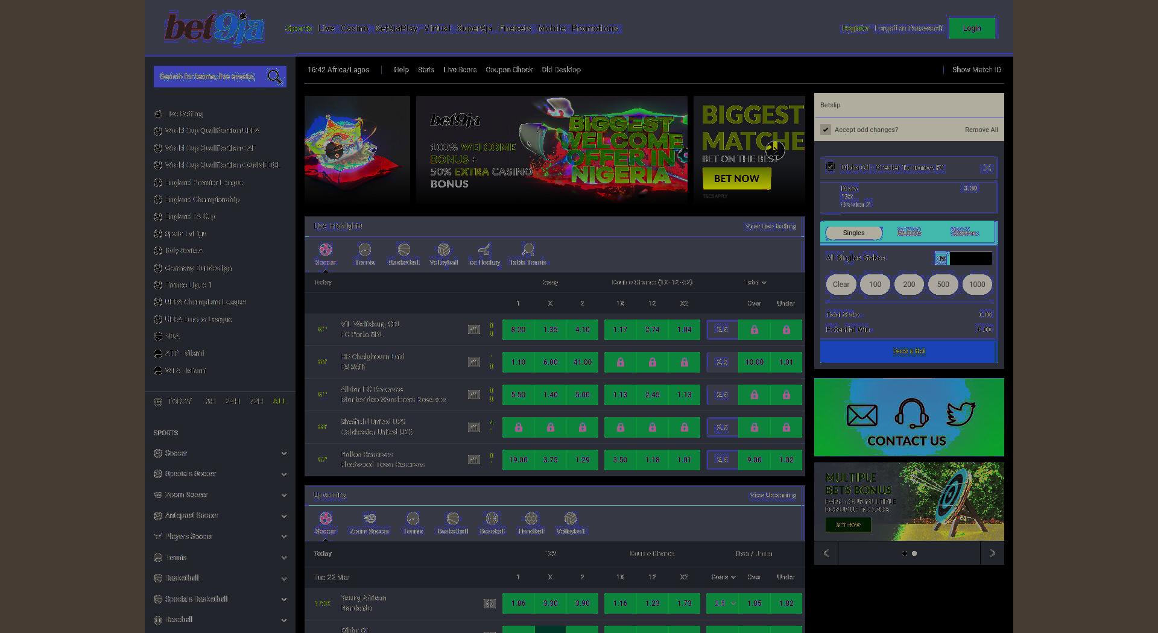The image size is (1158, 633).
Task: Select the first promo carousel dot
Action: (x=904, y=553)
